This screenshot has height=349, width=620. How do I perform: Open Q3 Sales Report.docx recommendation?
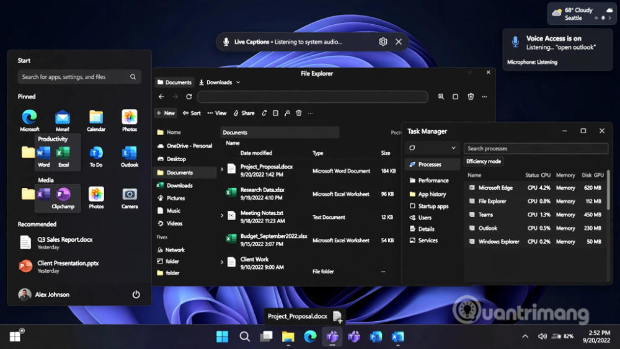click(56, 242)
